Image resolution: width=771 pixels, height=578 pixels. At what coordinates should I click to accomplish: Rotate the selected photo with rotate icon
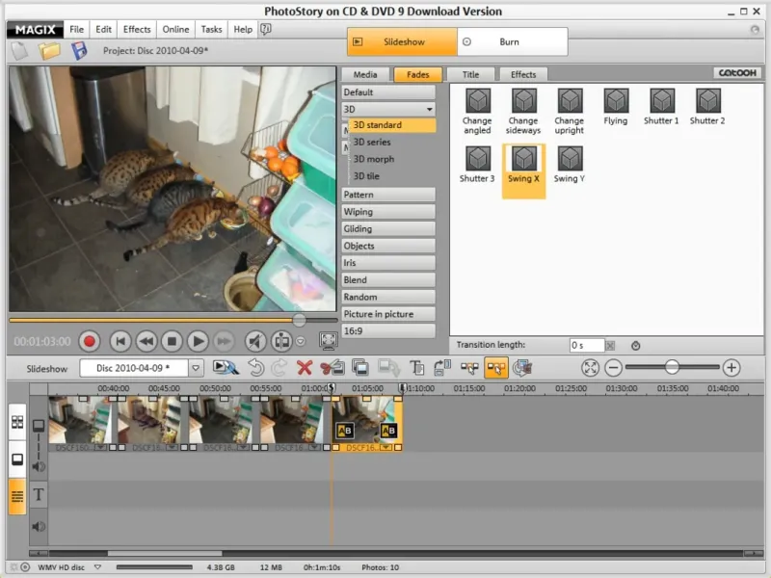(442, 368)
